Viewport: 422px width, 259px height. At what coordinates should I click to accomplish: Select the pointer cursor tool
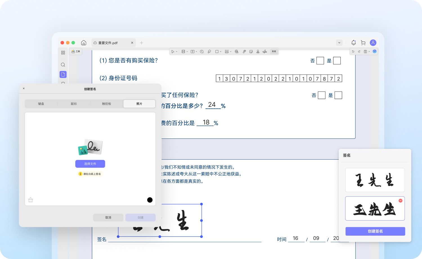[x=173, y=51]
